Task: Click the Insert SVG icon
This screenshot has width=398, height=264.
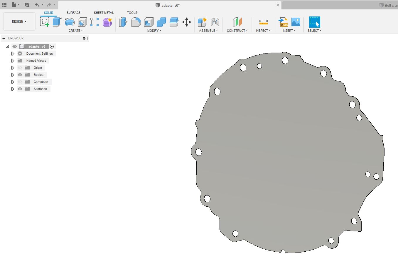Action: (283, 22)
